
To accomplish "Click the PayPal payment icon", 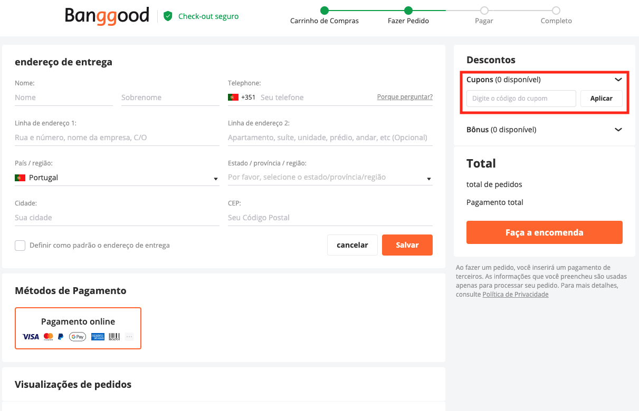I will click(x=61, y=337).
